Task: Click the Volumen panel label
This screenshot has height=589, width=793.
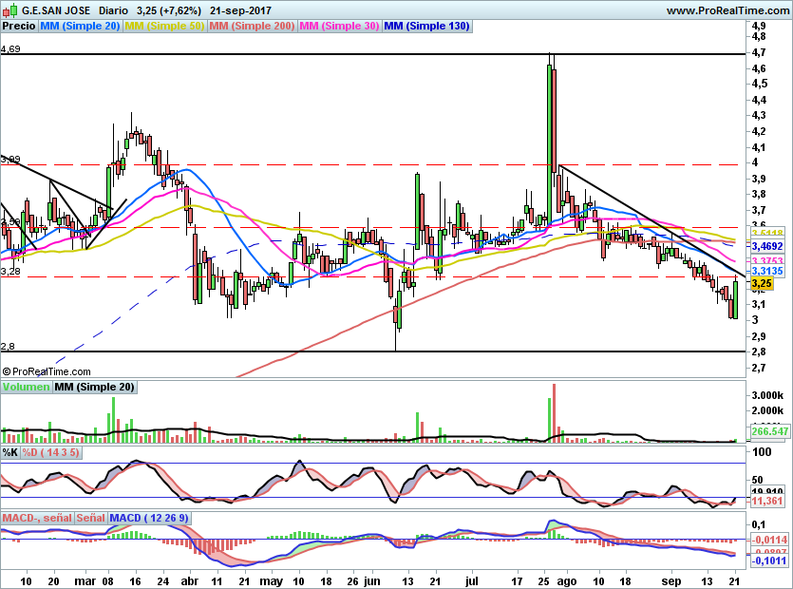Action: 26,387
